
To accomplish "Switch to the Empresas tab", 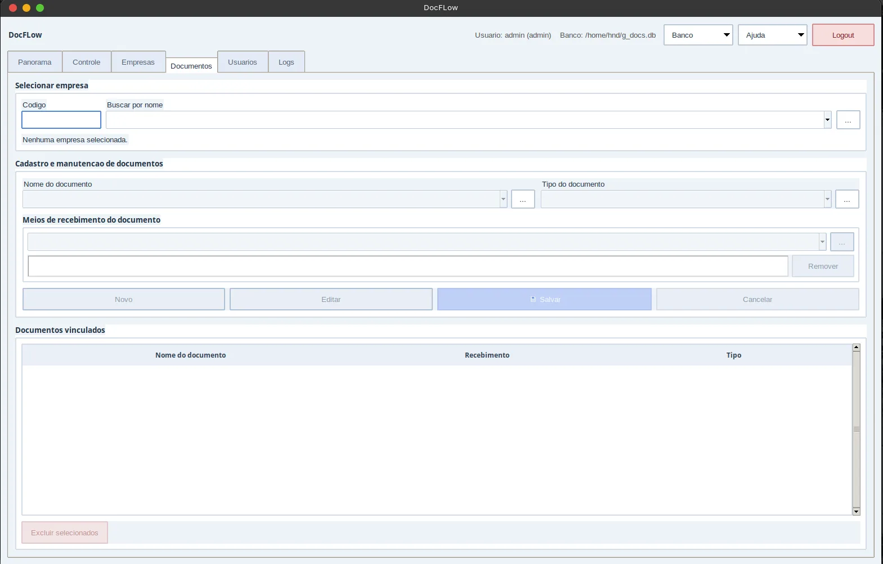I will click(138, 62).
